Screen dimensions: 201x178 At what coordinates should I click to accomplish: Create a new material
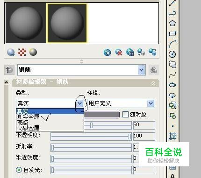point(108,52)
